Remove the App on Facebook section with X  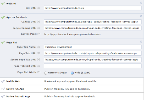tap(141, 16)
